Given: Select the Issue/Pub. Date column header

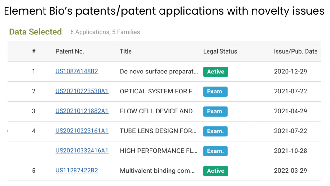Looking at the screenshot, I should [296, 51].
